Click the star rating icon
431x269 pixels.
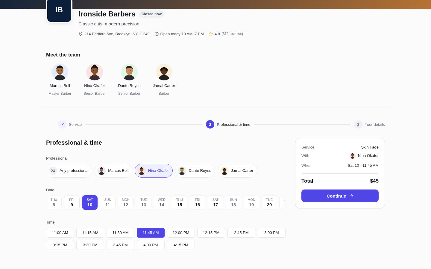click(x=211, y=34)
